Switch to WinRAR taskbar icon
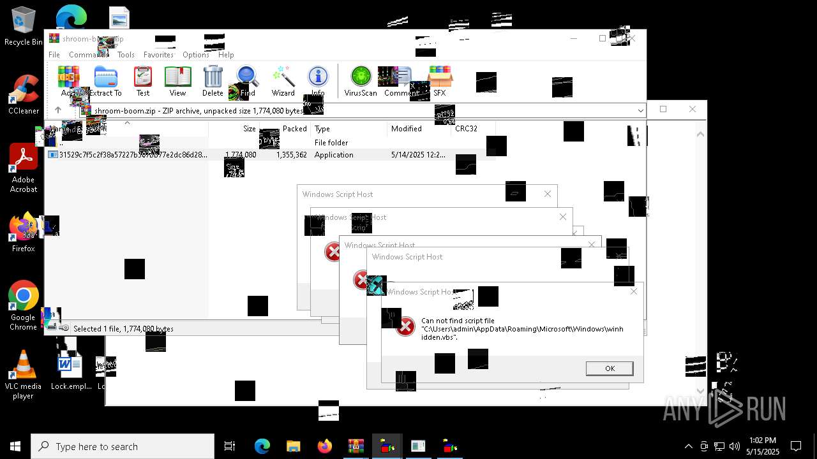The height and width of the screenshot is (459, 817). click(x=356, y=446)
